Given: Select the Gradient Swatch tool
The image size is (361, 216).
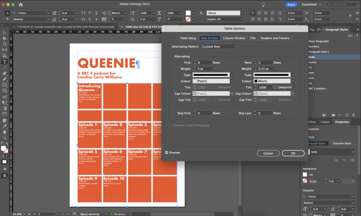Looking at the screenshot, I should point(4,108).
